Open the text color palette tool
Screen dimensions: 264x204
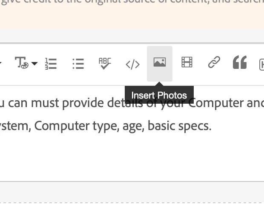tap(22, 62)
